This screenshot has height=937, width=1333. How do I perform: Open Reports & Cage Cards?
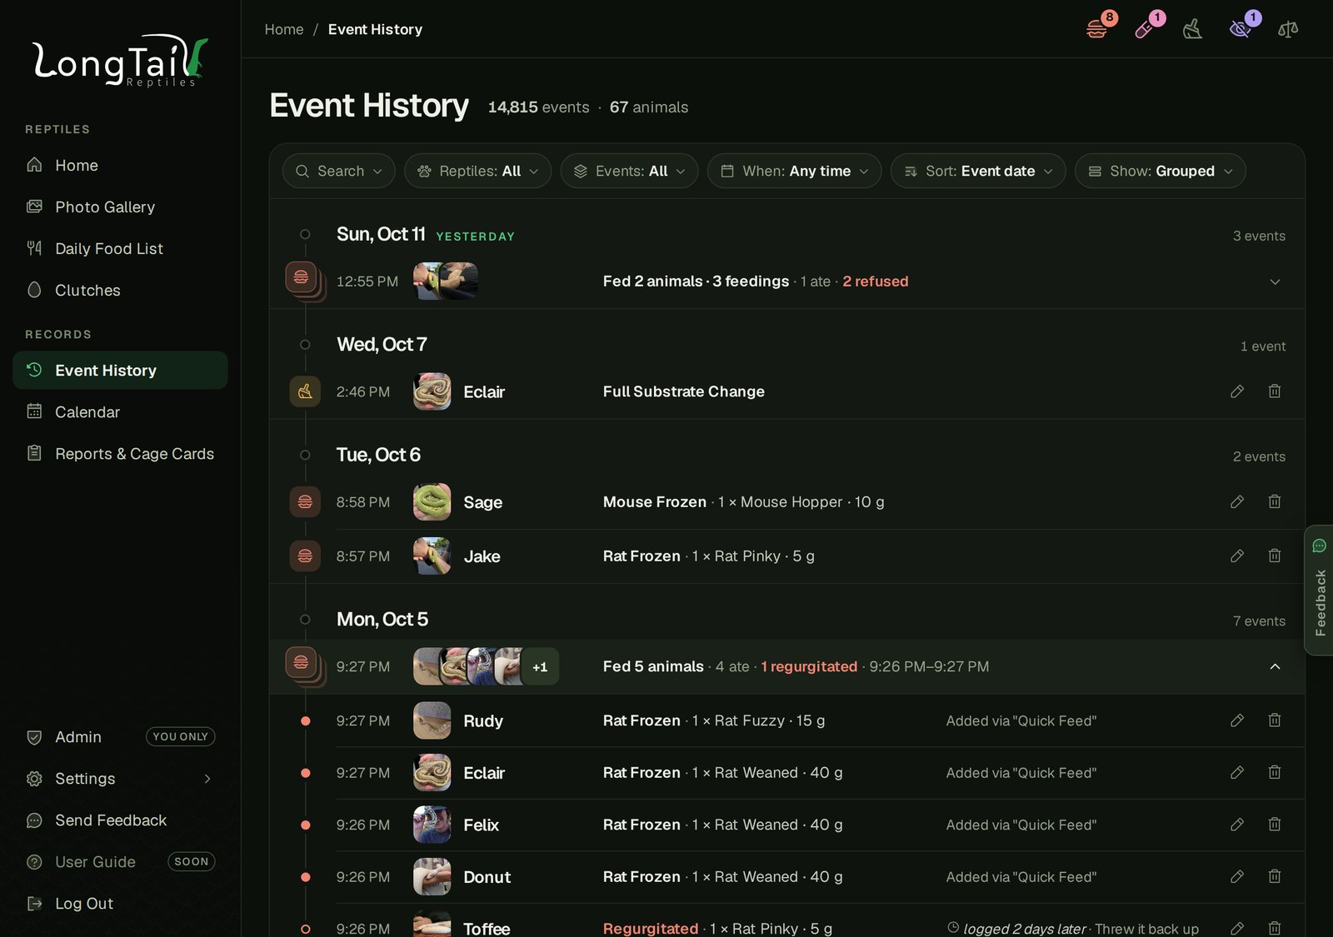click(x=120, y=453)
